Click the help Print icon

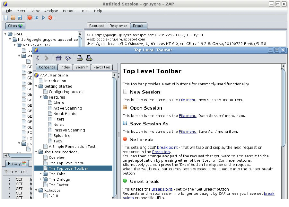tap(80, 58)
